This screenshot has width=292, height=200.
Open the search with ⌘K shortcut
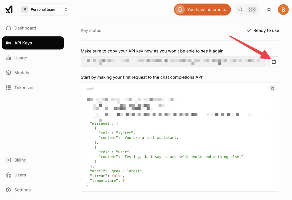coord(247,9)
